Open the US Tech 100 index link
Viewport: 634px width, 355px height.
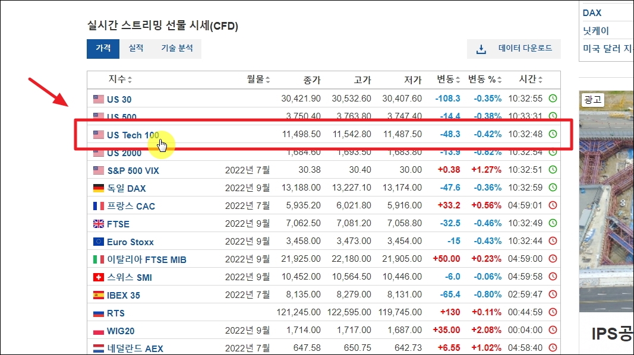coord(133,135)
